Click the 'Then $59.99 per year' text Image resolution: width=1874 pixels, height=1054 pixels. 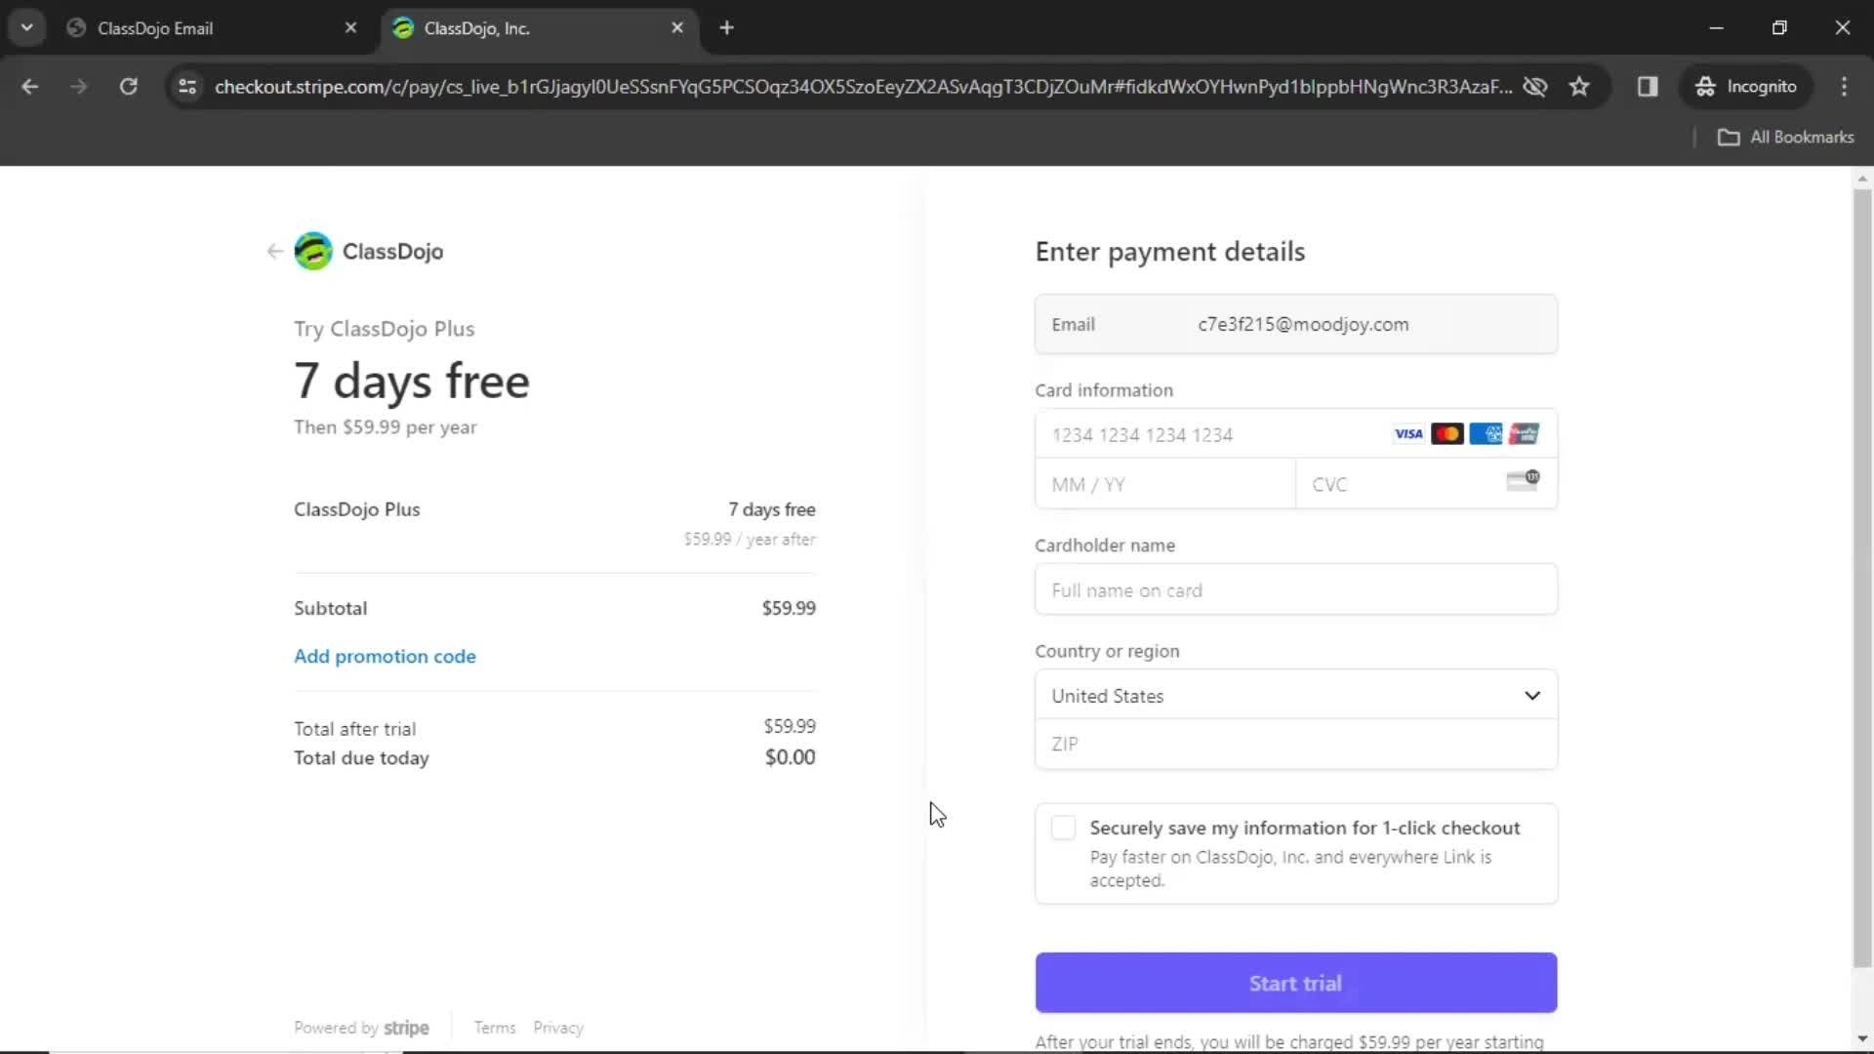click(386, 427)
